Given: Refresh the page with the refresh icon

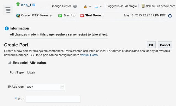Looking at the screenshot, I should coord(170,16).
